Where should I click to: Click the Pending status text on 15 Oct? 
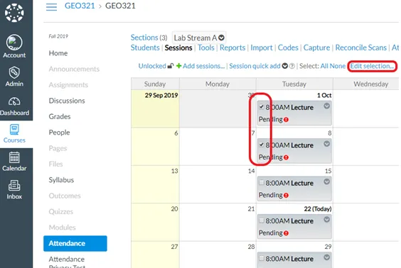[x=271, y=195]
